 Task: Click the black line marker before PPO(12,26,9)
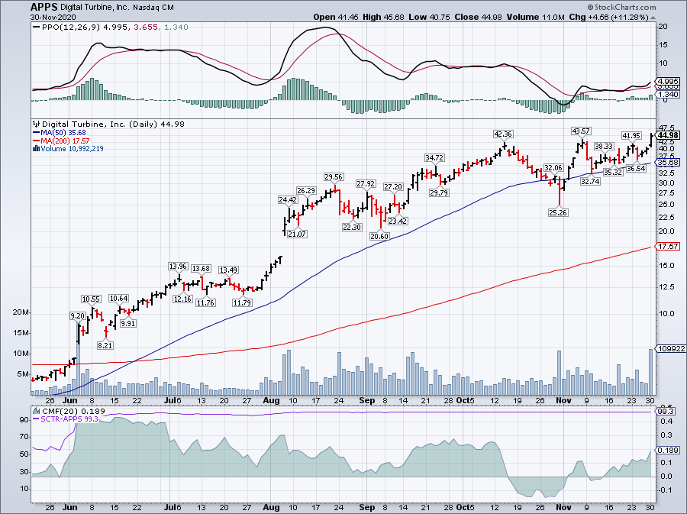pyautogui.click(x=37, y=27)
